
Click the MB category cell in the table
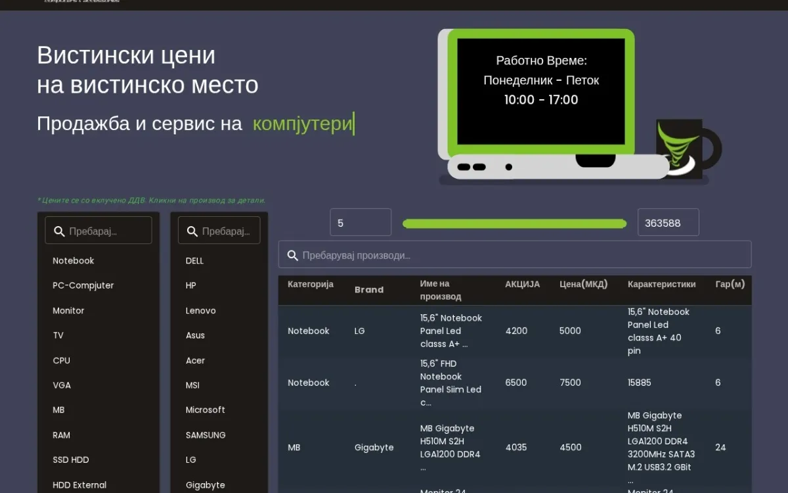[294, 447]
